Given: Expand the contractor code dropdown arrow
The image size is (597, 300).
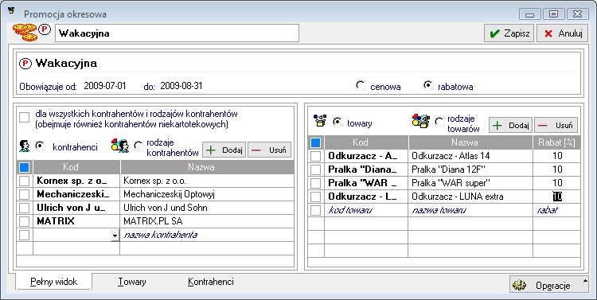Looking at the screenshot, I should pos(115,236).
